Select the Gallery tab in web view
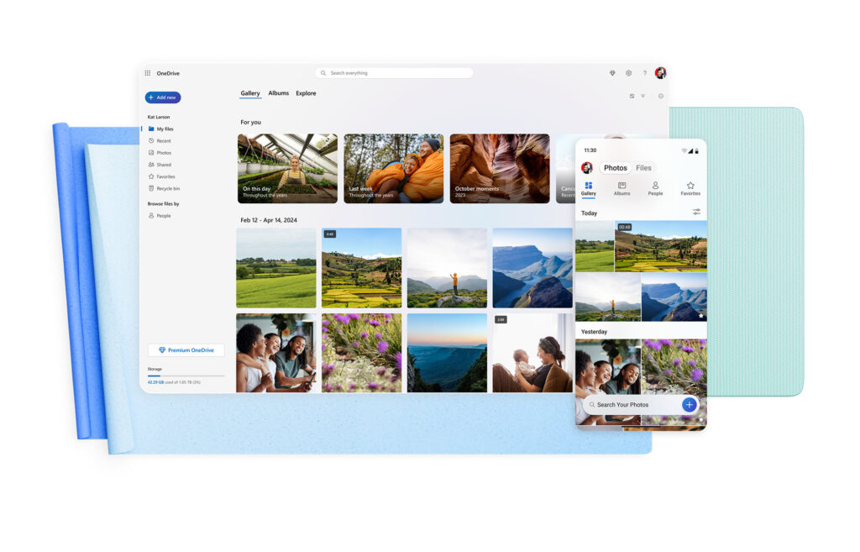Image resolution: width=860 pixels, height=552 pixels. [250, 93]
